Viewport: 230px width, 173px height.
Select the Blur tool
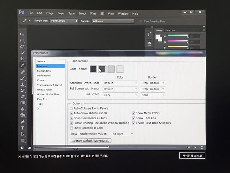pyautogui.click(x=22, y=109)
